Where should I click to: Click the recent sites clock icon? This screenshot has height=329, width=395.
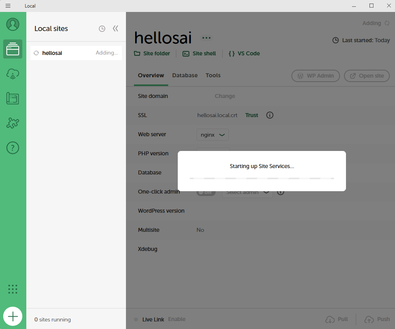pyautogui.click(x=102, y=29)
